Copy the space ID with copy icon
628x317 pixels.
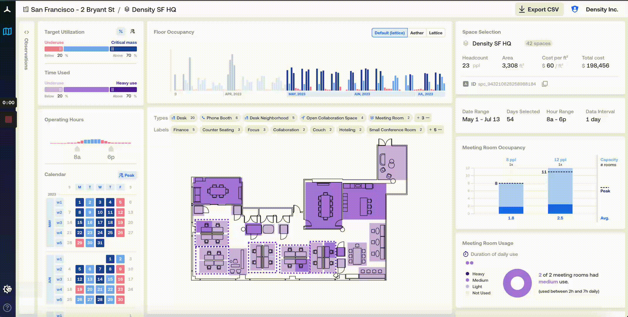545,84
